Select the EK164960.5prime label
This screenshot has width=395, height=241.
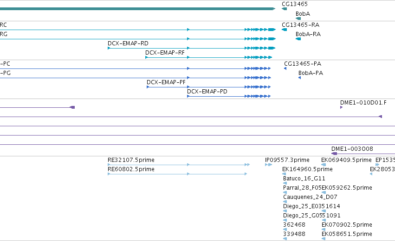pyautogui.click(x=307, y=169)
